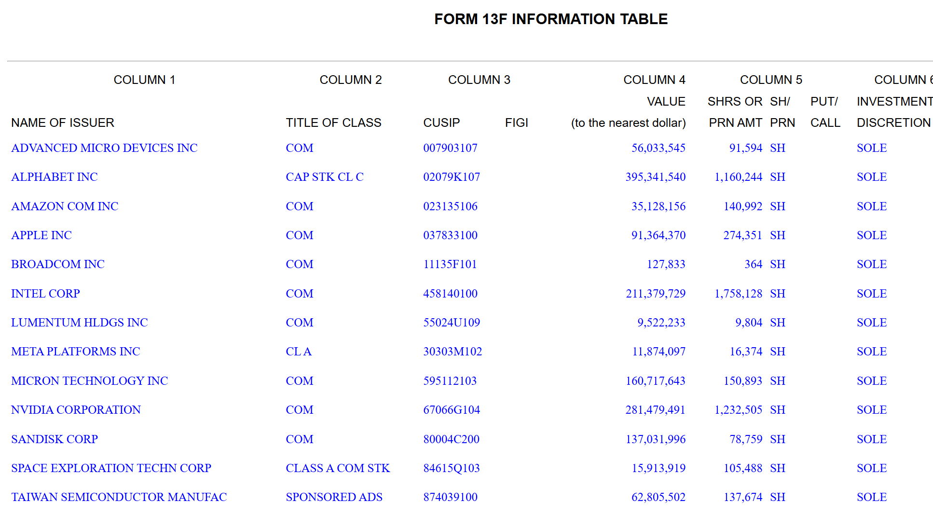Viewport: 933px width, 515px height.
Task: Click SOLE discretion in the Apple row
Action: [872, 235]
